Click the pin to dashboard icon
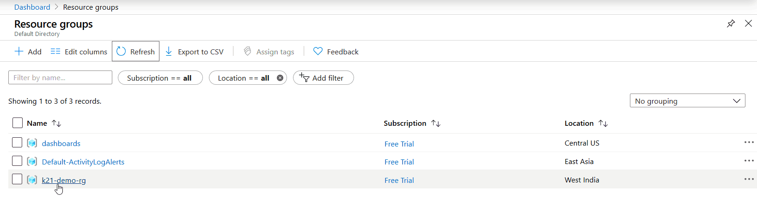This screenshot has width=757, height=211. [x=731, y=23]
